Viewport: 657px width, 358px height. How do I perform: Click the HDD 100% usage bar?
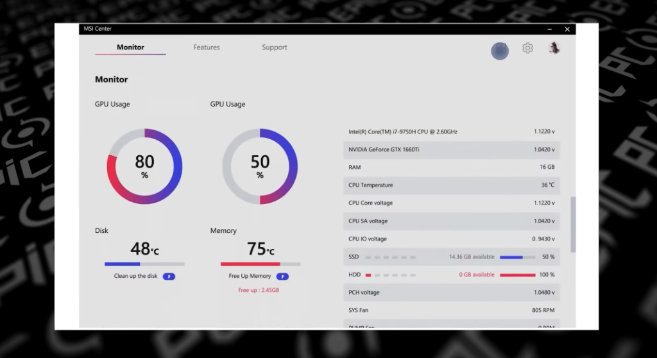[518, 275]
